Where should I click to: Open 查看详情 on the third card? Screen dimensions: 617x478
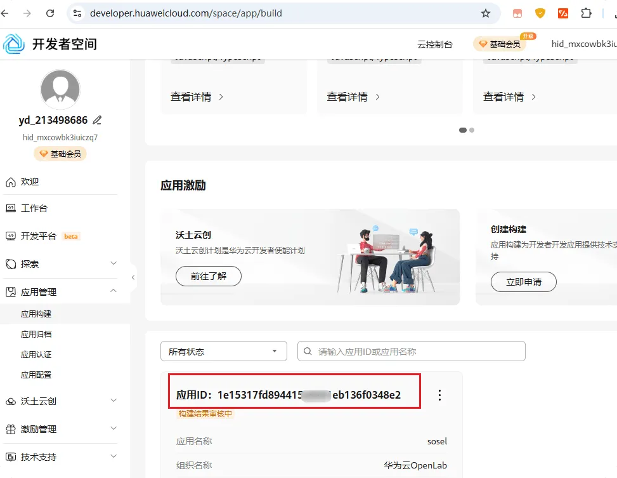[509, 97]
